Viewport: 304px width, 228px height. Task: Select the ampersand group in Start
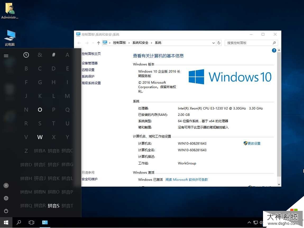tap(40, 55)
